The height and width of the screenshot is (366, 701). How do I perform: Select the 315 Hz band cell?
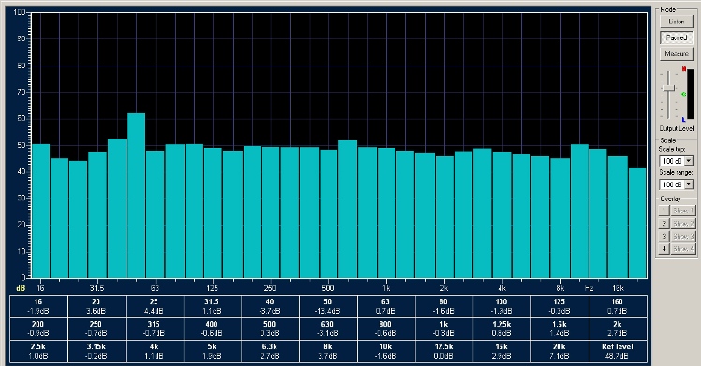click(x=155, y=329)
